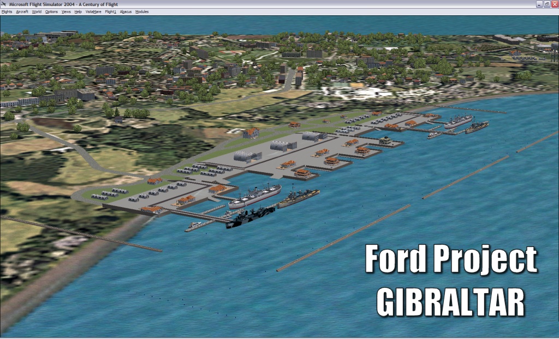Open the Views menu
This screenshot has height=339, width=559.
coord(66,12)
